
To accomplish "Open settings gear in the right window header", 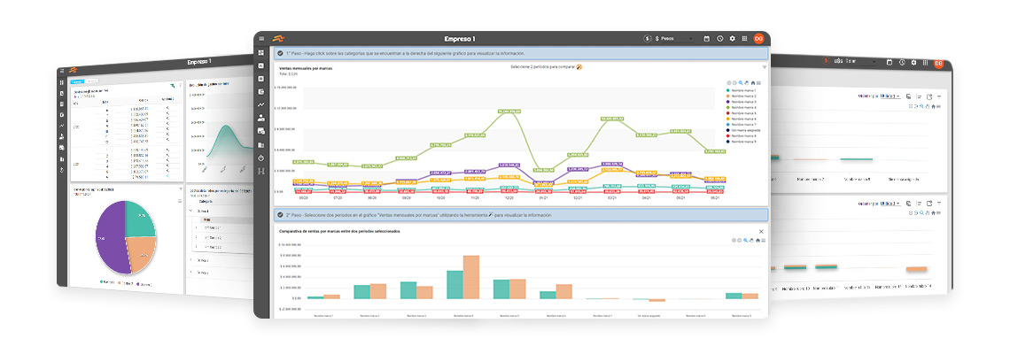I will pos(913,63).
